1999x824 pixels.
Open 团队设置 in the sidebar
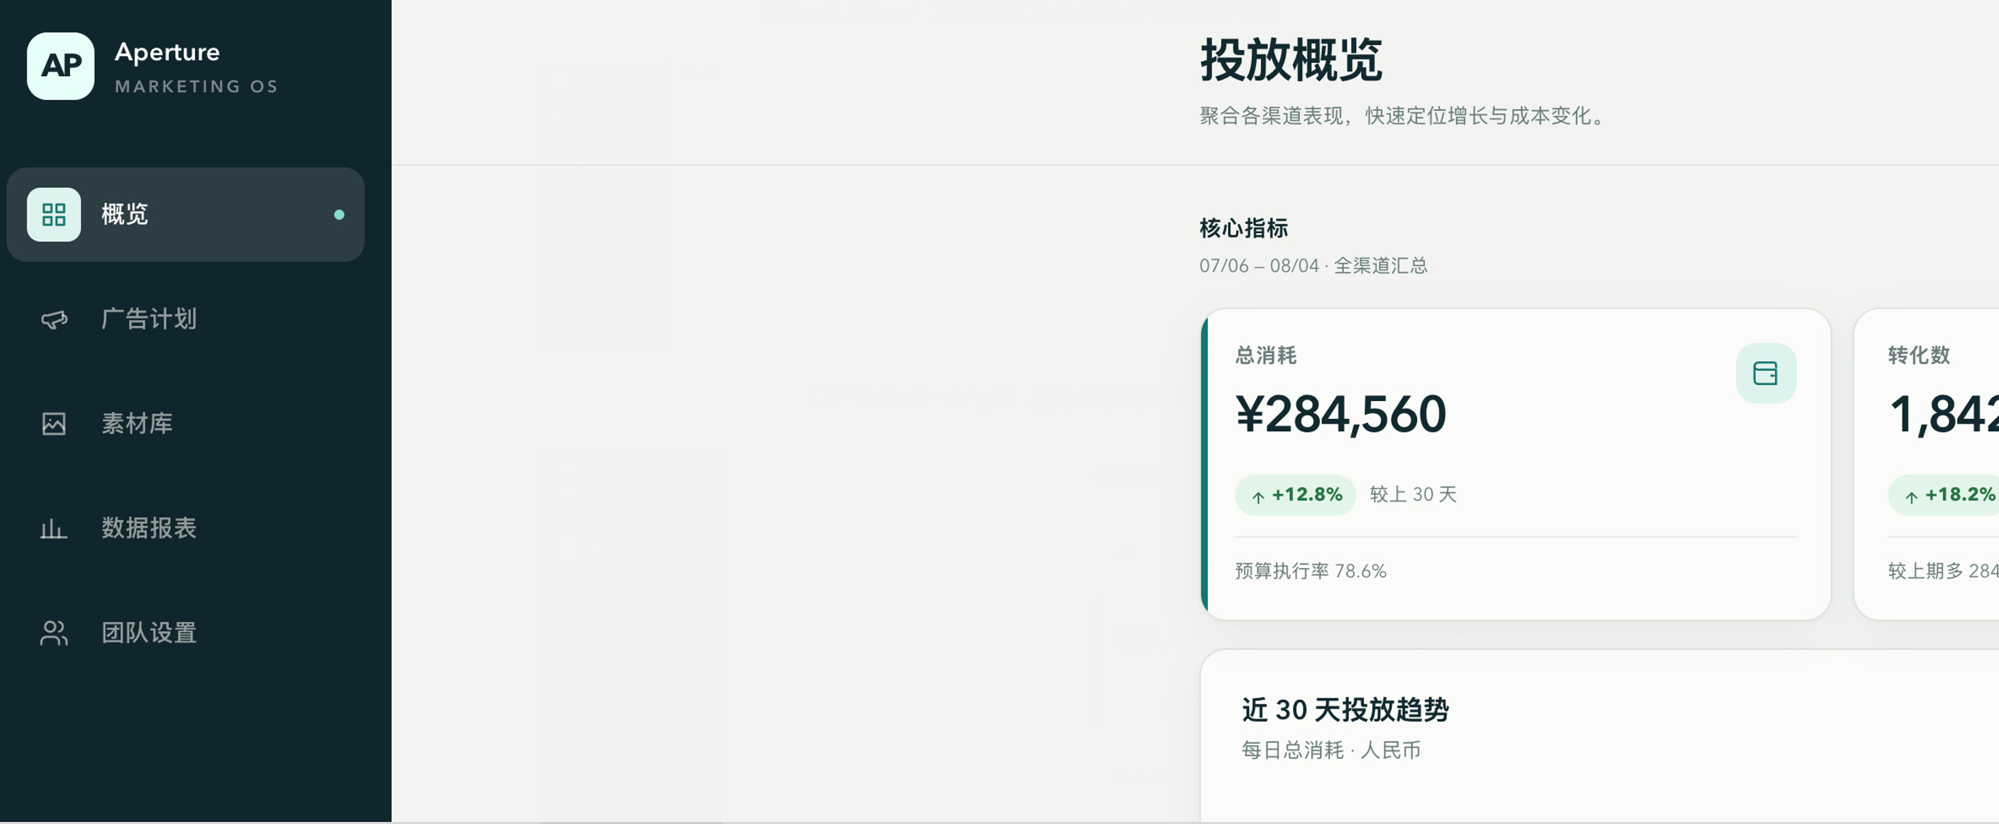pyautogui.click(x=185, y=633)
